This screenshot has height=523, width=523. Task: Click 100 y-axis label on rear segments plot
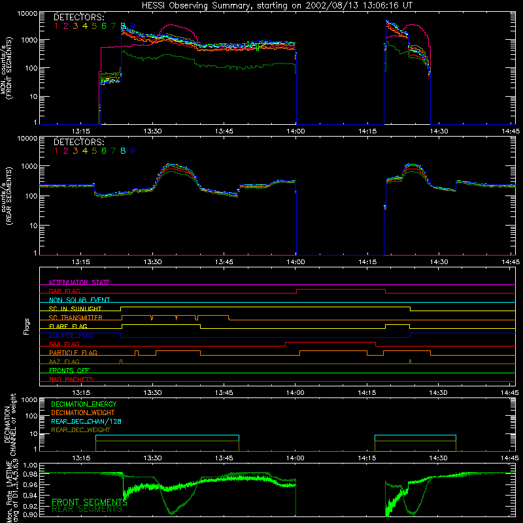coord(31,195)
